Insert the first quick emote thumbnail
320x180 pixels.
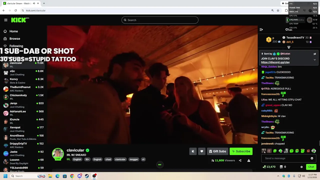pyautogui.click(x=264, y=151)
